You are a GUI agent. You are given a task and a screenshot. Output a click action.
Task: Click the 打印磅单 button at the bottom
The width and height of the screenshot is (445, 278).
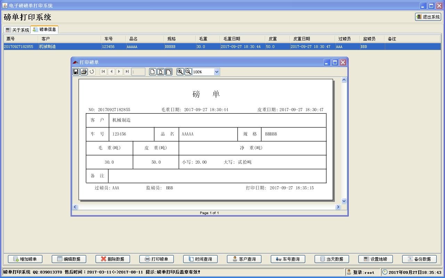point(156,259)
